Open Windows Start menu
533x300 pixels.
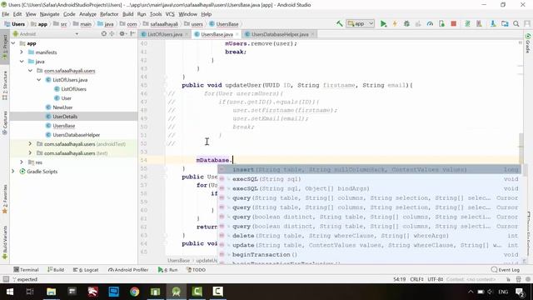[x=9, y=292]
